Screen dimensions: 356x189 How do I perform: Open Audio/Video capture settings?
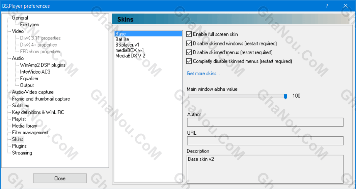coord(33,92)
